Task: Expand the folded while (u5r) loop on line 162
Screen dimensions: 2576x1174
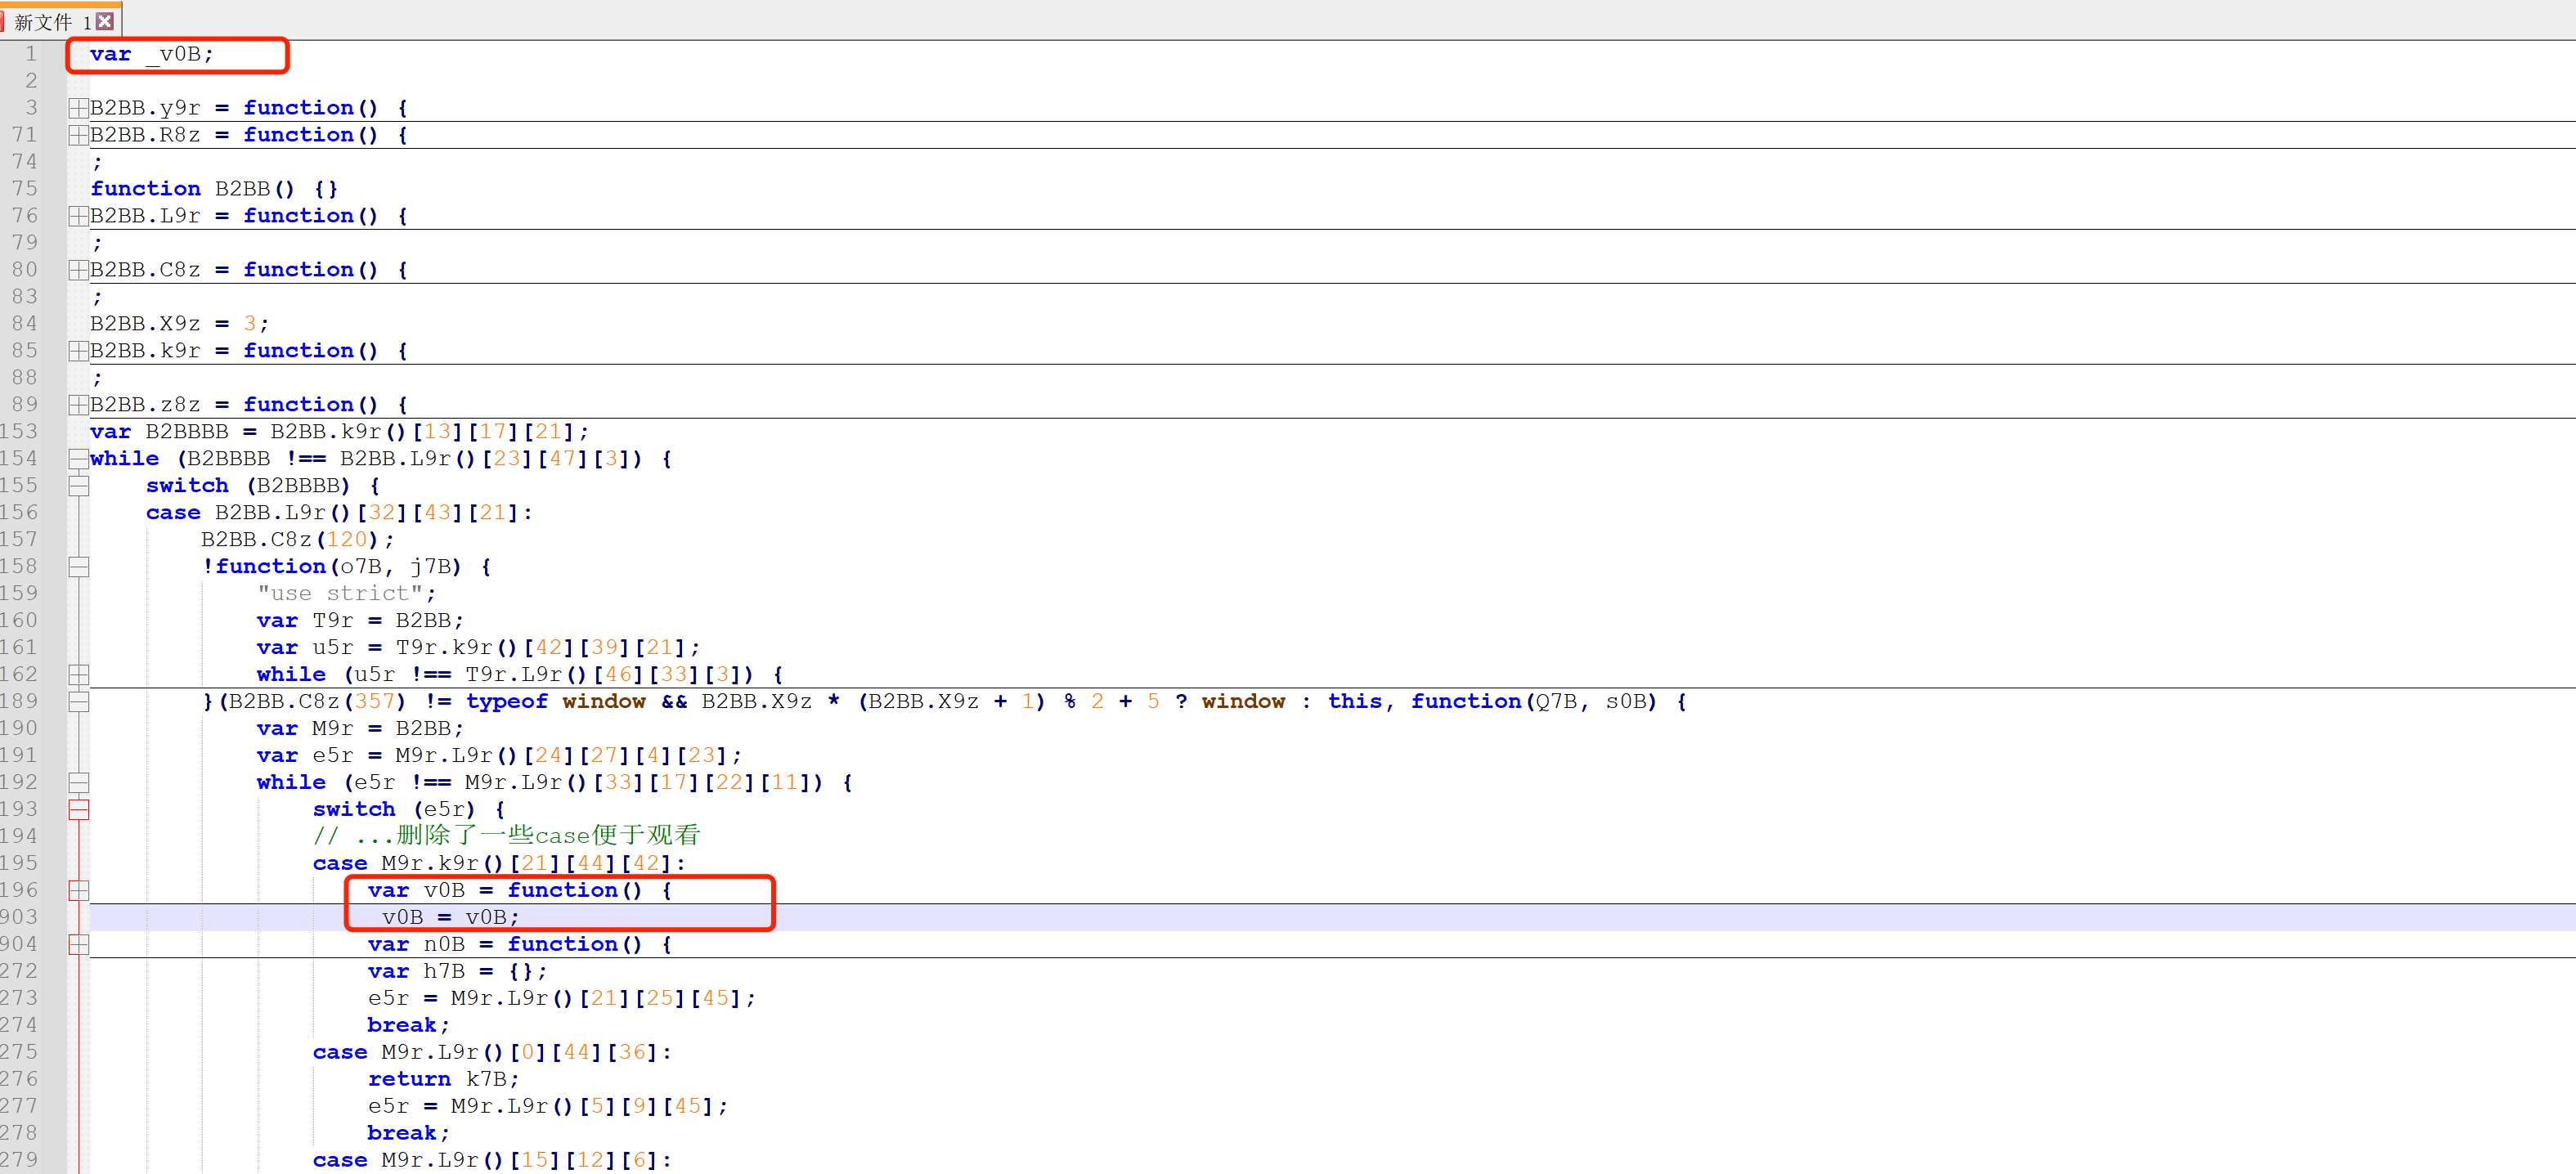Action: pos(78,675)
